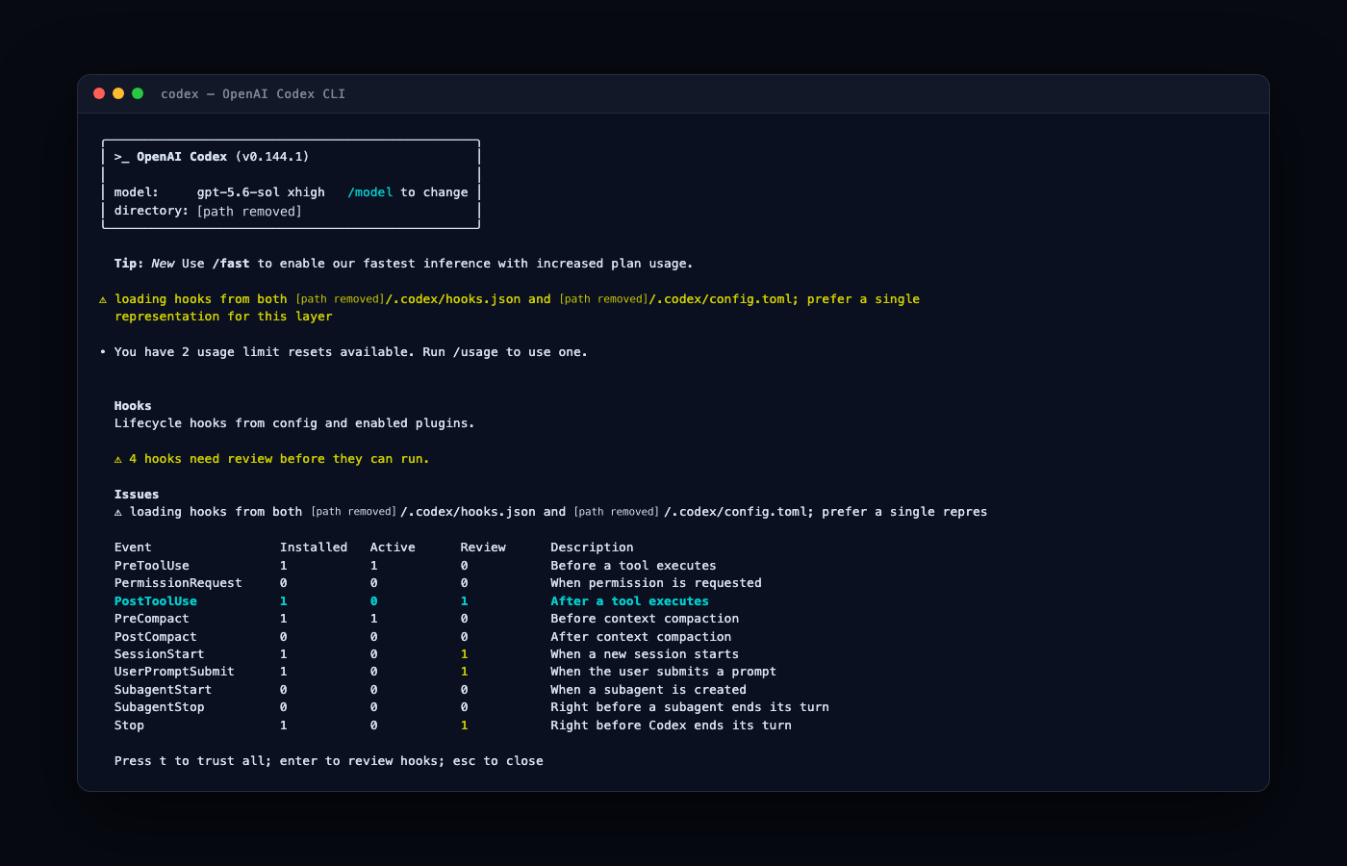Select the SubagentStop event row

(471, 707)
